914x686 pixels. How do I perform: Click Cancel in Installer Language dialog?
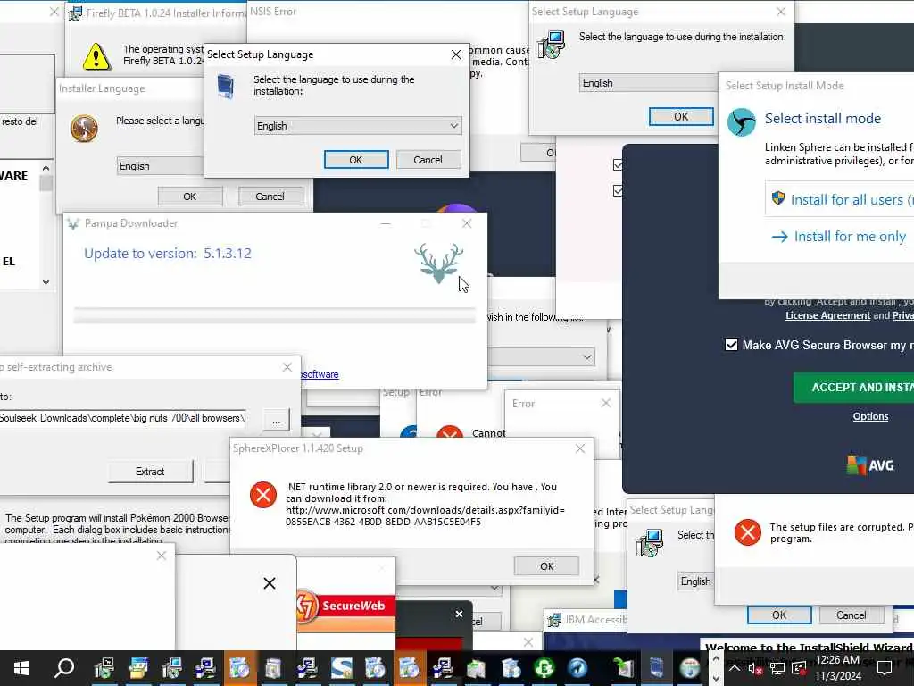click(270, 197)
